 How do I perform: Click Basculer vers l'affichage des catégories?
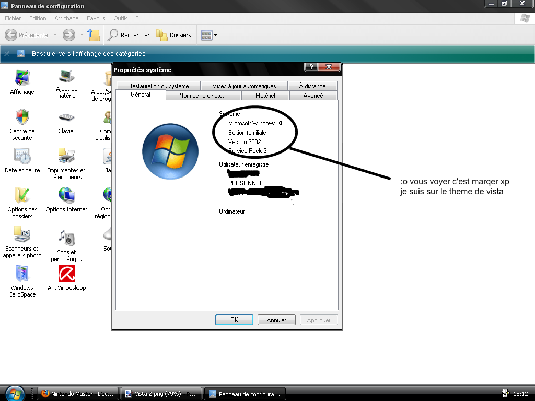(x=89, y=54)
